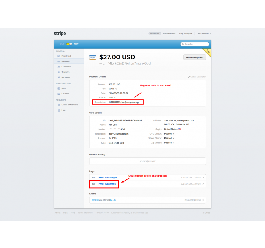This screenshot has height=248, width=265.
Task: Click the Blog footer link
Action: (x=65, y=213)
